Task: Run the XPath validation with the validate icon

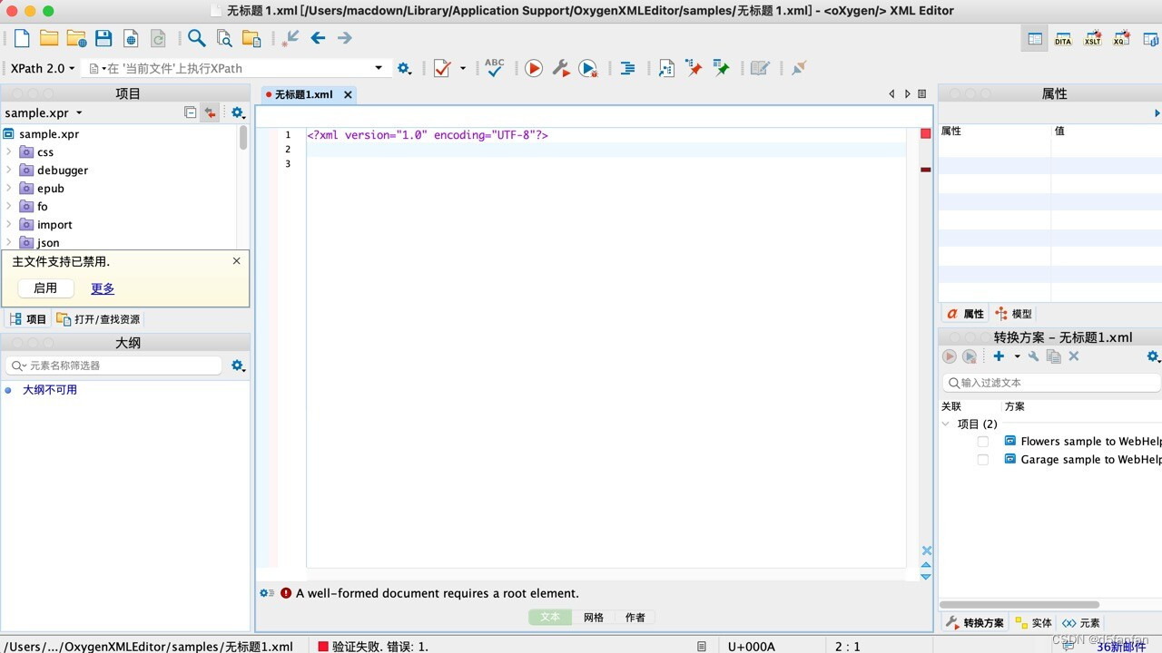Action: click(442, 68)
